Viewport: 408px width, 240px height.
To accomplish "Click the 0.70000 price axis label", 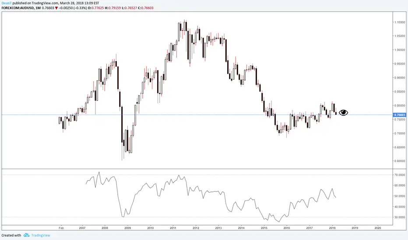I will (x=399, y=134).
